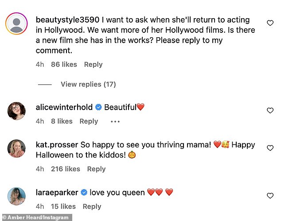Viewport: 281px width, 221px height.
Task: Like alicewinterhold's comment with heart icon
Action: [x=270, y=110]
